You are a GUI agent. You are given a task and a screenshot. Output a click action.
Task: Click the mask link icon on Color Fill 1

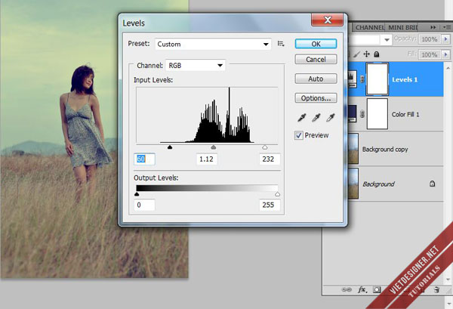point(362,114)
